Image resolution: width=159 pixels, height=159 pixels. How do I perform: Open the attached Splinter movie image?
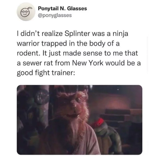coord(79,120)
